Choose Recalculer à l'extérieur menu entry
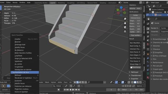This screenshot has width=168, height=94. coord(25,78)
